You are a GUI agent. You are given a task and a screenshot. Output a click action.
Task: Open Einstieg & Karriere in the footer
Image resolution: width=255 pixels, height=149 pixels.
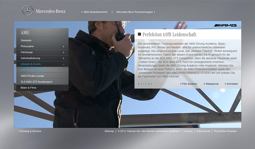[x=30, y=131]
